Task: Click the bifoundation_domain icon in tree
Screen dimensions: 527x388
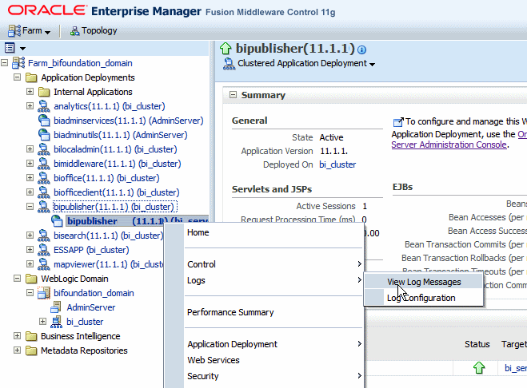Action: 44,293
